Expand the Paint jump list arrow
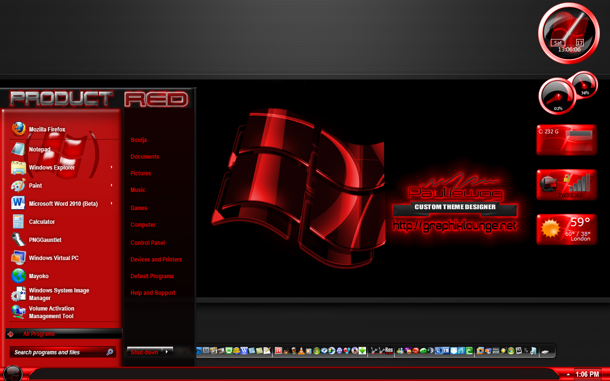The height and width of the screenshot is (381, 610). [112, 185]
